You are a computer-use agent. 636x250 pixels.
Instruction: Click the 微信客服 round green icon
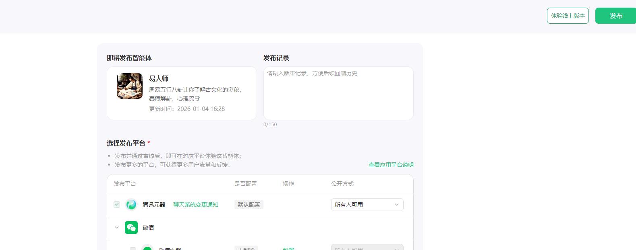(x=147, y=248)
